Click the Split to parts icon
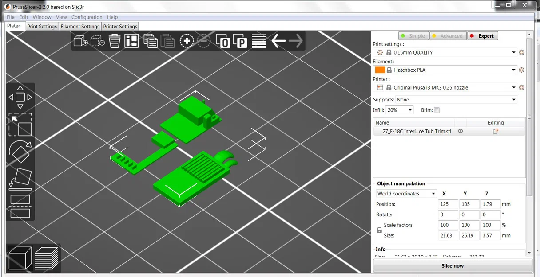Image resolution: width=540 pixels, height=277 pixels. (x=240, y=41)
